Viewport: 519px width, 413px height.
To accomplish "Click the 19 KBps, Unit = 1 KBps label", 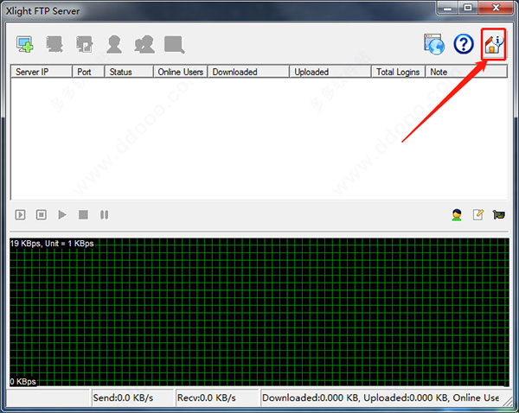I will click(52, 244).
